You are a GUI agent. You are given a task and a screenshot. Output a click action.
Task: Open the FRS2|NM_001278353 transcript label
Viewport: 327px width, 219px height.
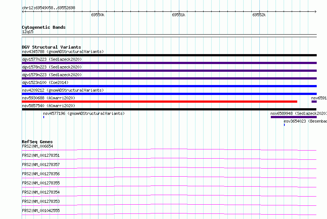click(x=41, y=201)
